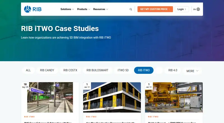Viewport: 224px width, 123px height.
Task: Select the RIB 4.0 filter tab
Action: (x=172, y=70)
